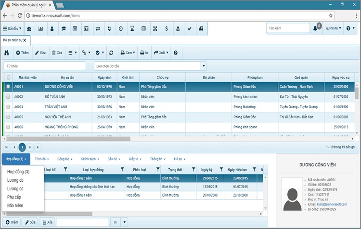361x229 pixels.
Task: Toggle the select-all checkbox in table header
Action: tap(8, 77)
